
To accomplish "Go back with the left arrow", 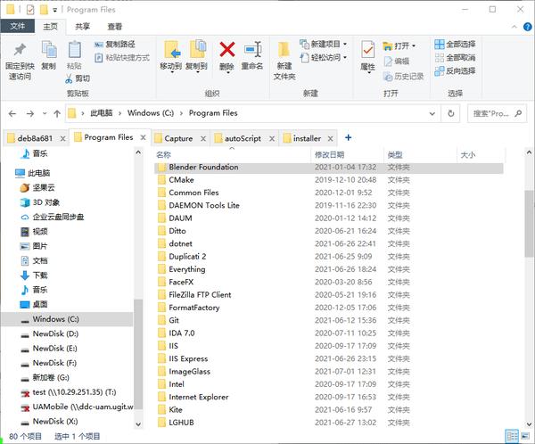I will (12, 113).
